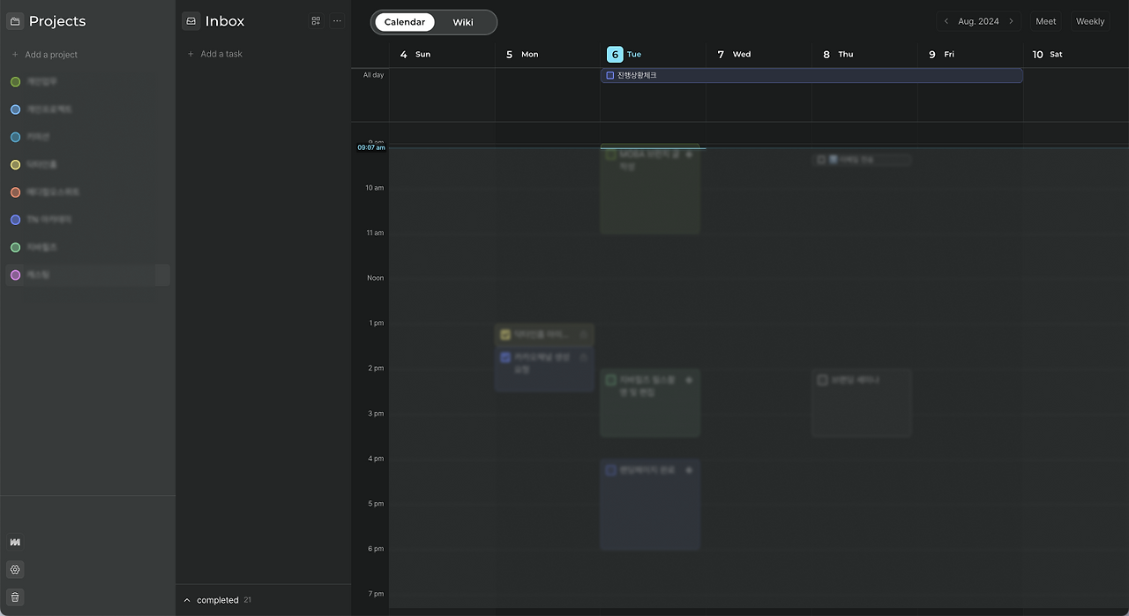
Task: Toggle the checkbox on Tuesday 9 am event
Action: pos(610,155)
